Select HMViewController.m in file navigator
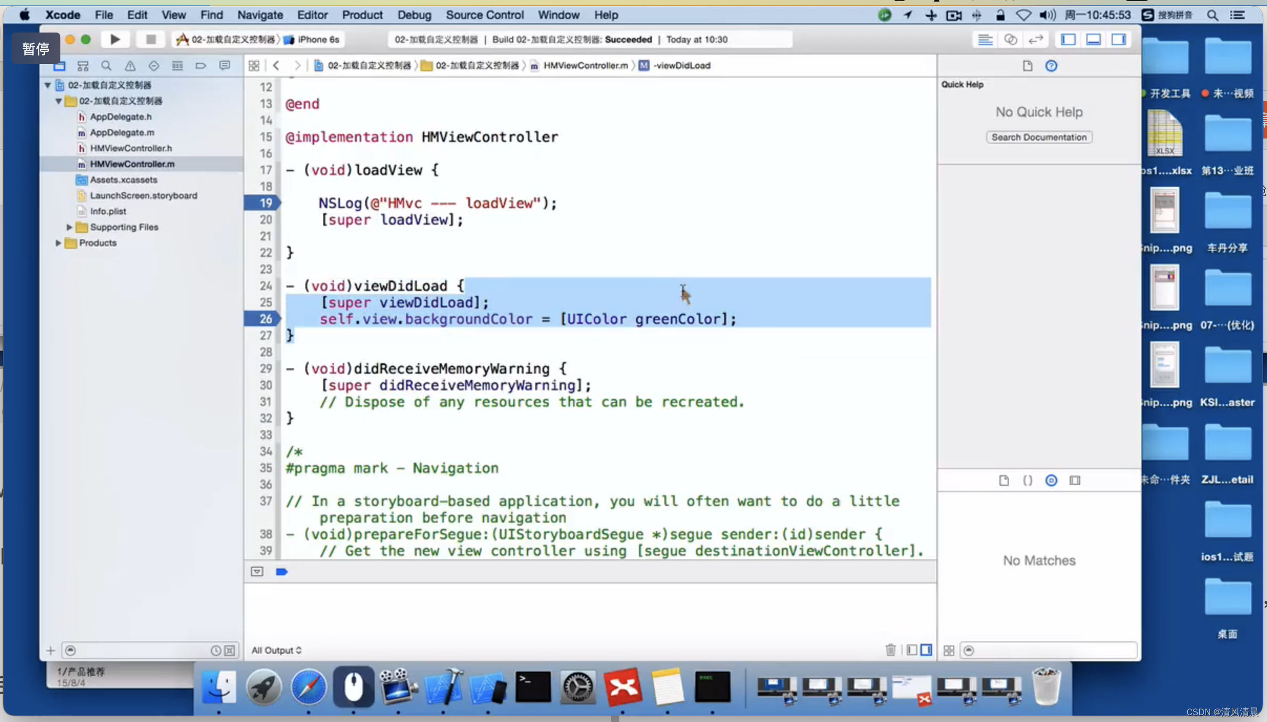 [132, 164]
